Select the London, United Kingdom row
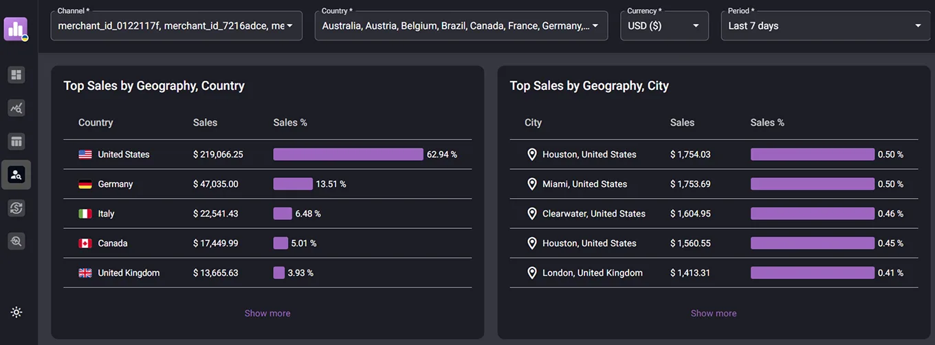The height and width of the screenshot is (345, 935). click(592, 273)
